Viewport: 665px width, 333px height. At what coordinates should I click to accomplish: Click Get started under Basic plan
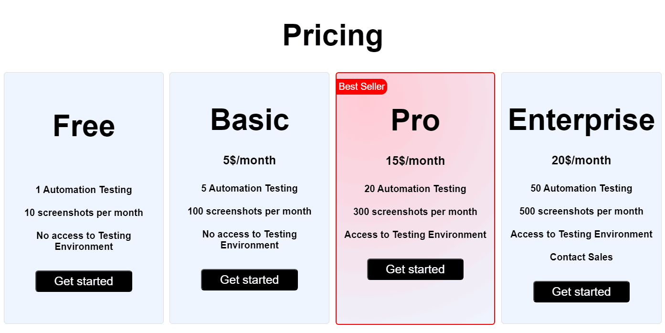point(249,279)
